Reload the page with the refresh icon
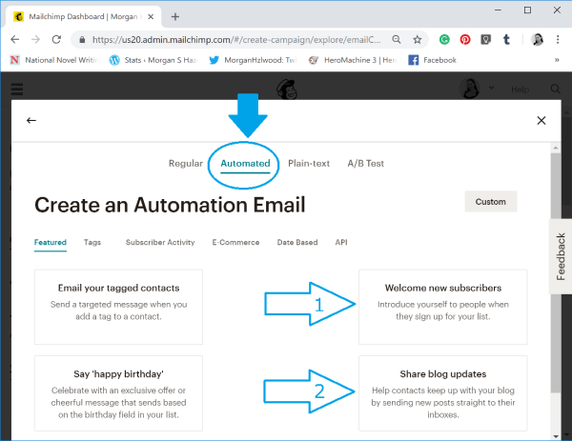 [56, 39]
